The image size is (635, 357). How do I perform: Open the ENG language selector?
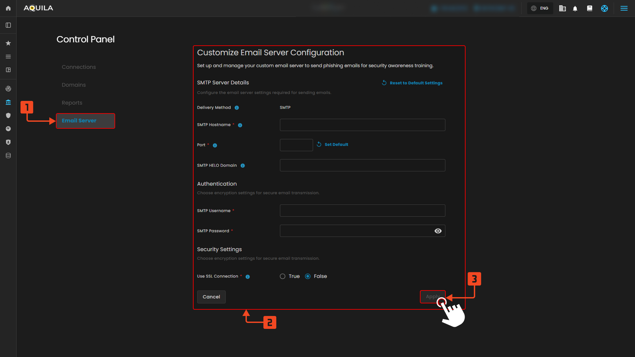pyautogui.click(x=540, y=8)
